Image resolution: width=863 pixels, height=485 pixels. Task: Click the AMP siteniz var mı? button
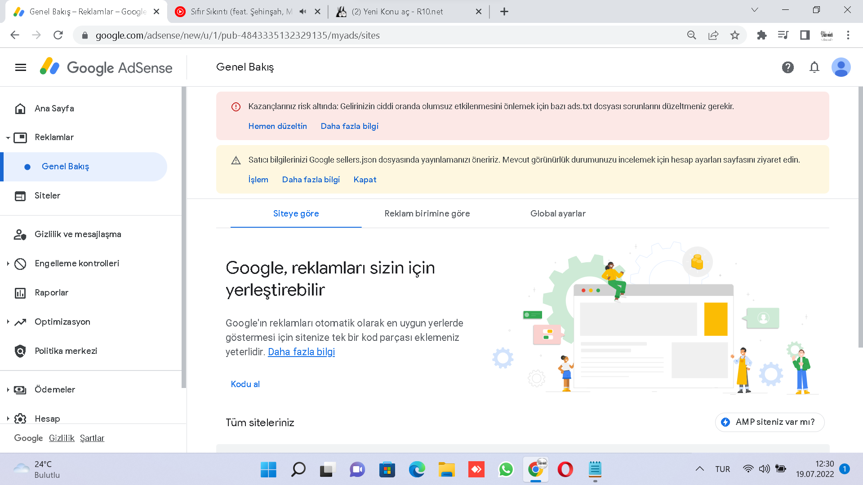(x=770, y=422)
